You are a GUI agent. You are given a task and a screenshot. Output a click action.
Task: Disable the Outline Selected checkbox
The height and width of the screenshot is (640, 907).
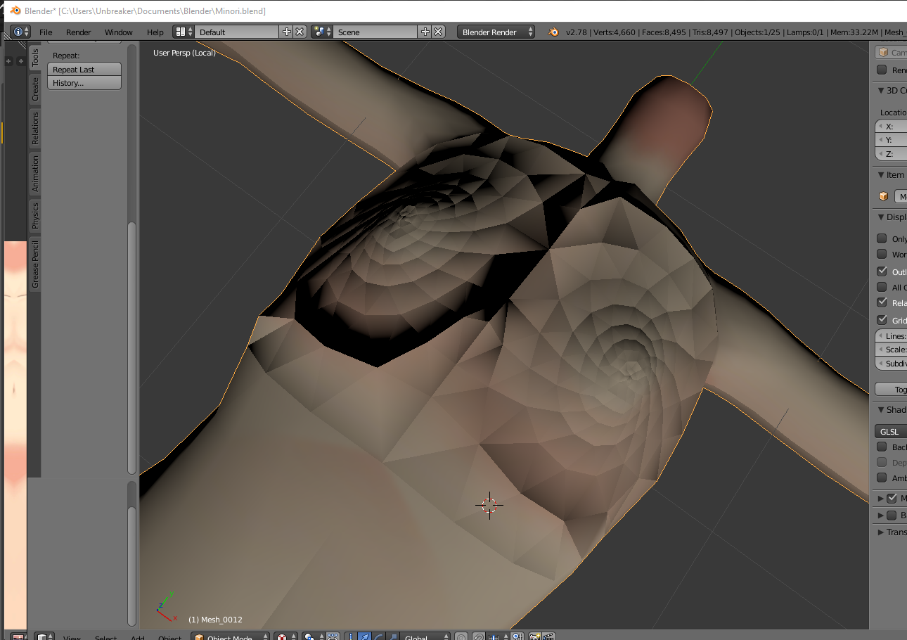[x=881, y=271]
